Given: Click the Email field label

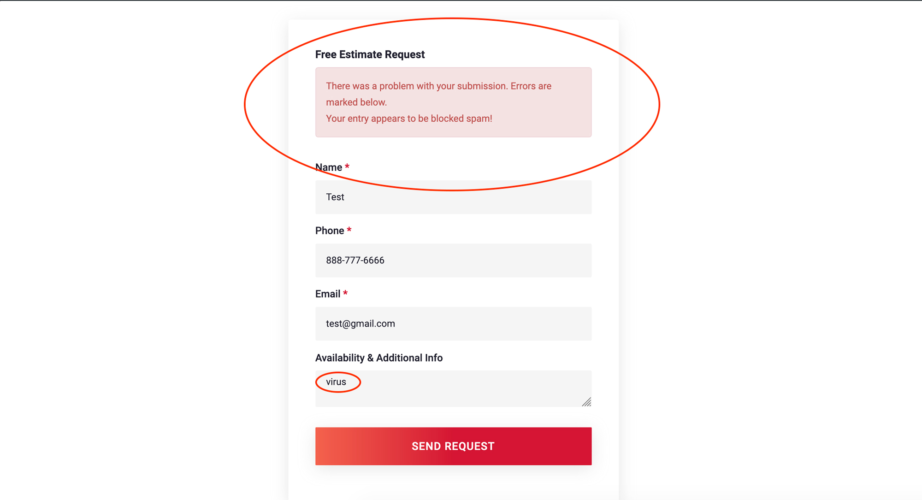Looking at the screenshot, I should pos(328,294).
